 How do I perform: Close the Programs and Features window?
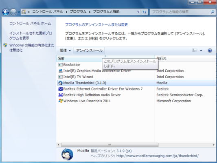point(210,2)
